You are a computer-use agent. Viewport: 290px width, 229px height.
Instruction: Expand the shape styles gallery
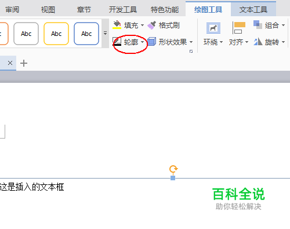coord(105,33)
